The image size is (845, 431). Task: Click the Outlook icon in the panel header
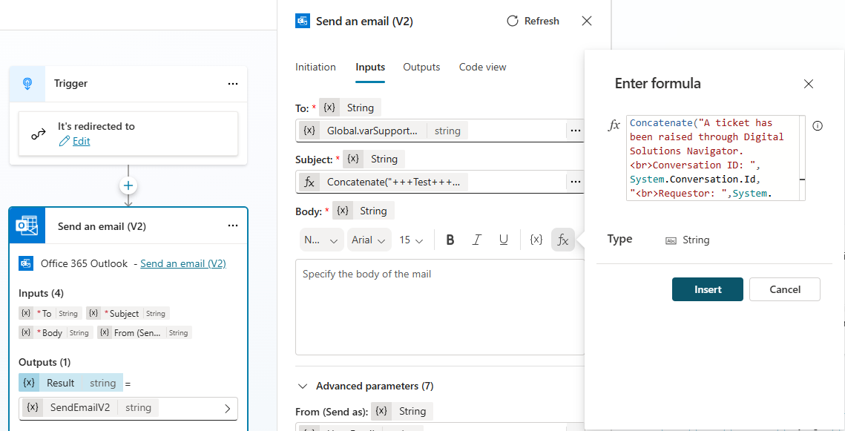303,21
